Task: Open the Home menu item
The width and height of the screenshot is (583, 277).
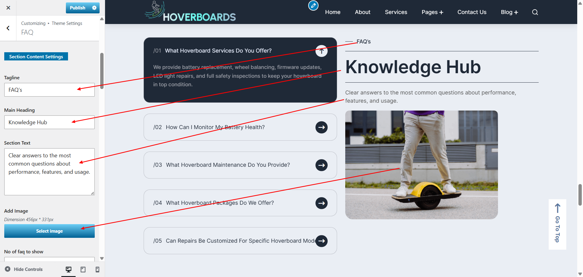Action: (332, 12)
